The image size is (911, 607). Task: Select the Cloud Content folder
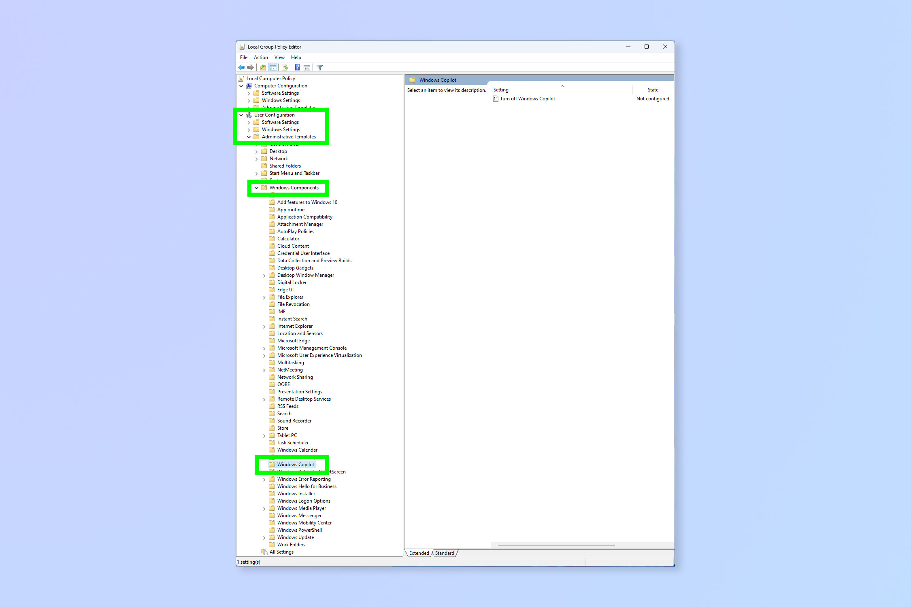coord(293,246)
